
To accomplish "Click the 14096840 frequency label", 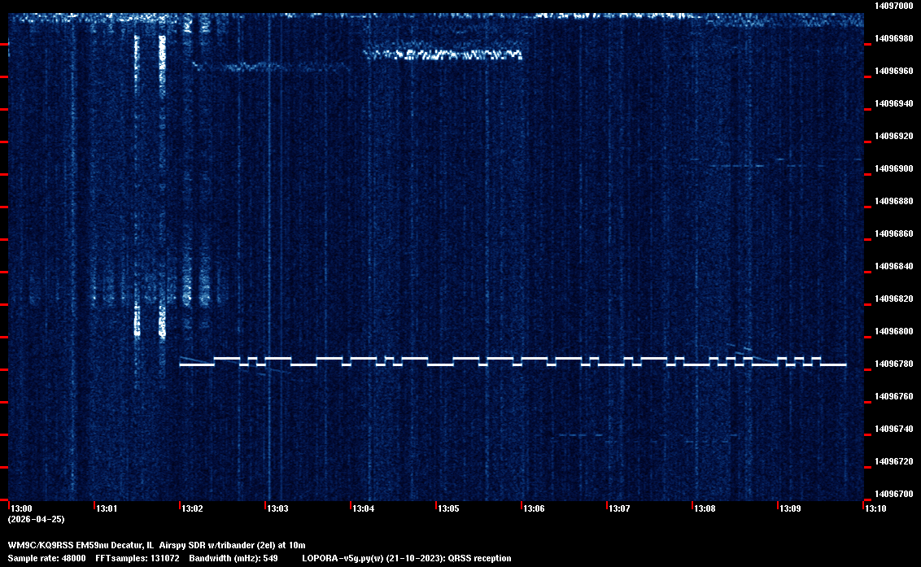I will coord(893,266).
